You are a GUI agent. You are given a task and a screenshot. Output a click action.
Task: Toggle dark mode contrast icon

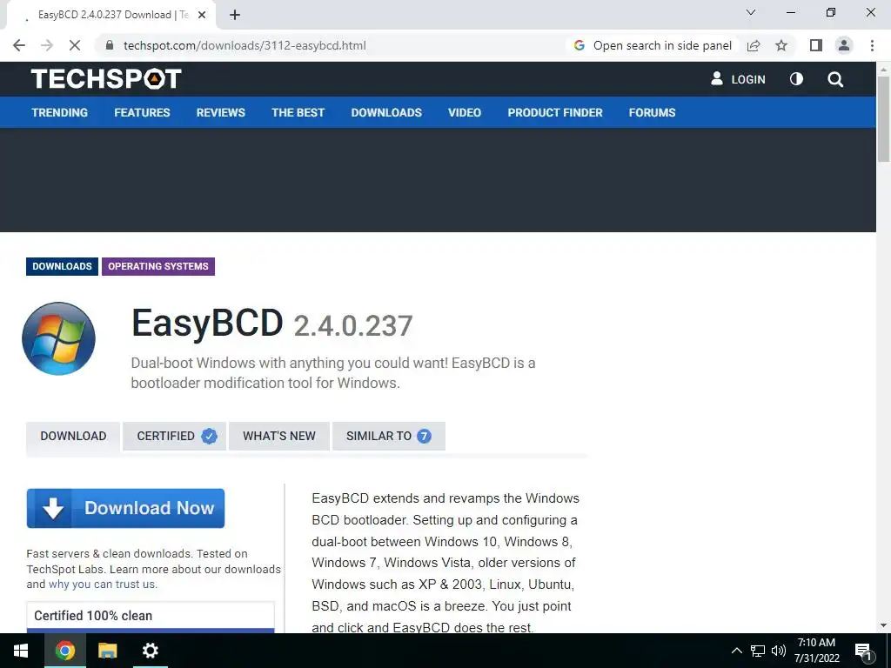796,79
